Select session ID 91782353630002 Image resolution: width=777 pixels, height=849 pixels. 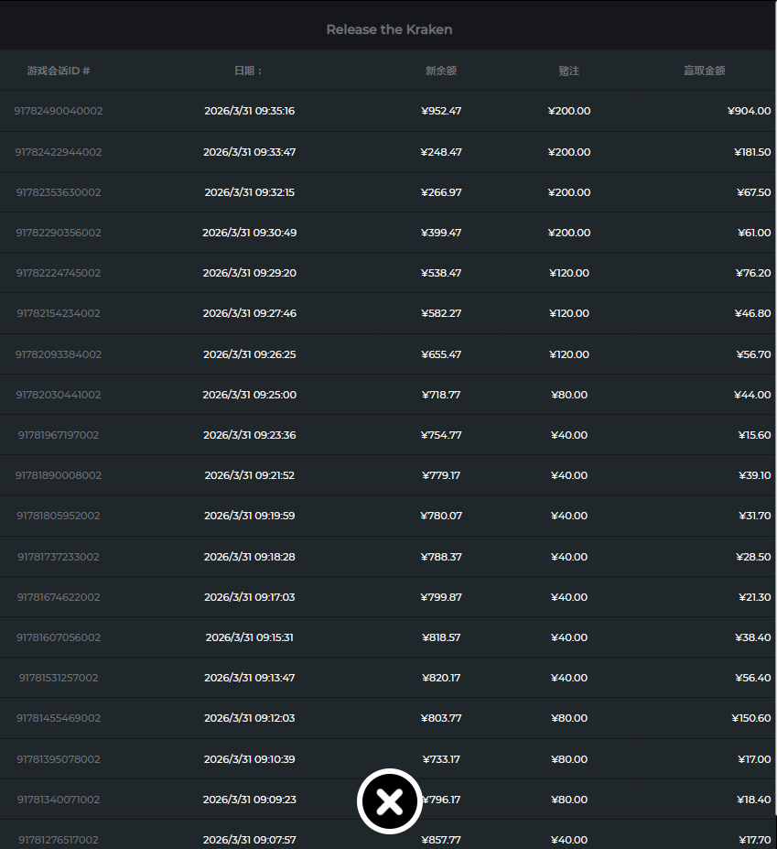tap(59, 192)
